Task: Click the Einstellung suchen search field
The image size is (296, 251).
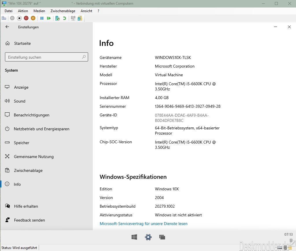Action: (47, 57)
